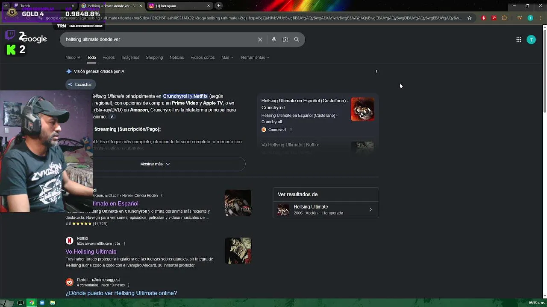Image resolution: width=547 pixels, height=307 pixels.
Task: Open the Extensions puzzle-piece menu
Action: coord(504,18)
